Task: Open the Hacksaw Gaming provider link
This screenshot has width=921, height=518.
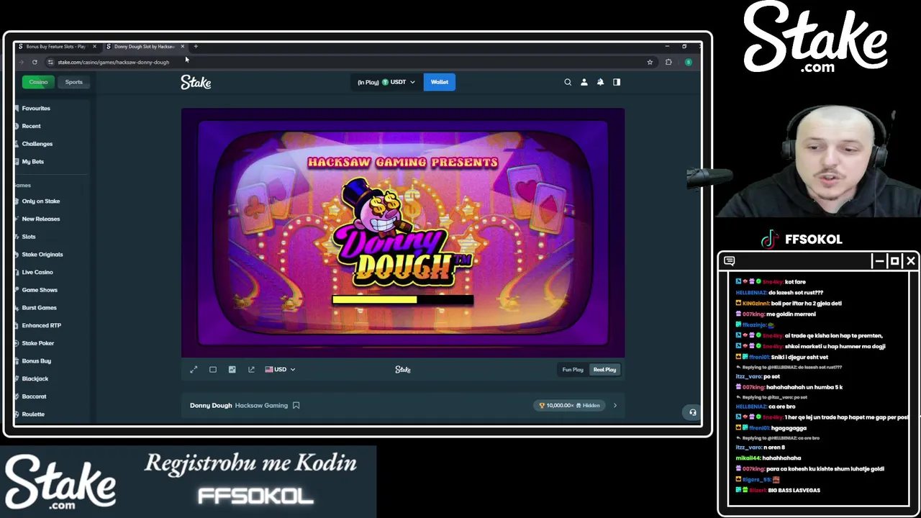Action: pyautogui.click(x=261, y=406)
